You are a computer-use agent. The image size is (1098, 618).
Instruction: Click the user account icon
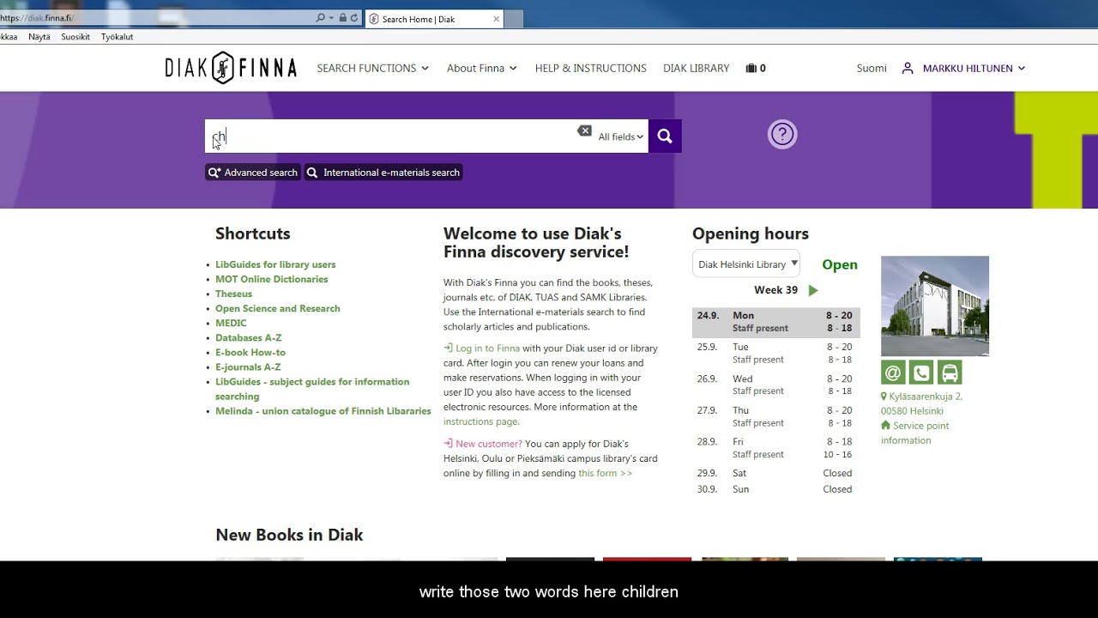pos(907,68)
